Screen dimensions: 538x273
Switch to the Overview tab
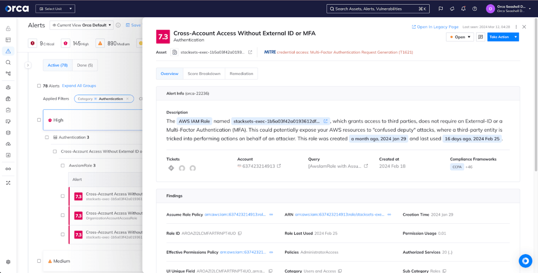169,74
